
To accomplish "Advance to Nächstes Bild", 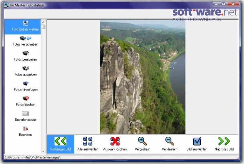I will coord(224,144).
